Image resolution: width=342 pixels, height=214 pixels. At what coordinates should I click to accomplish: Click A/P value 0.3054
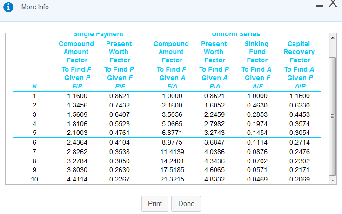pos(300,133)
